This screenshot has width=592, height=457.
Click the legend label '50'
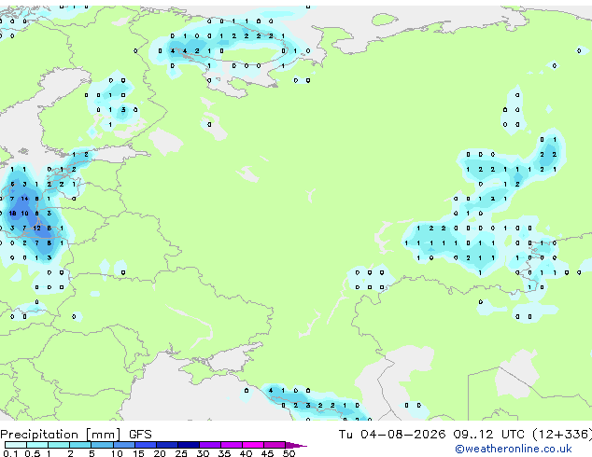[289, 453]
